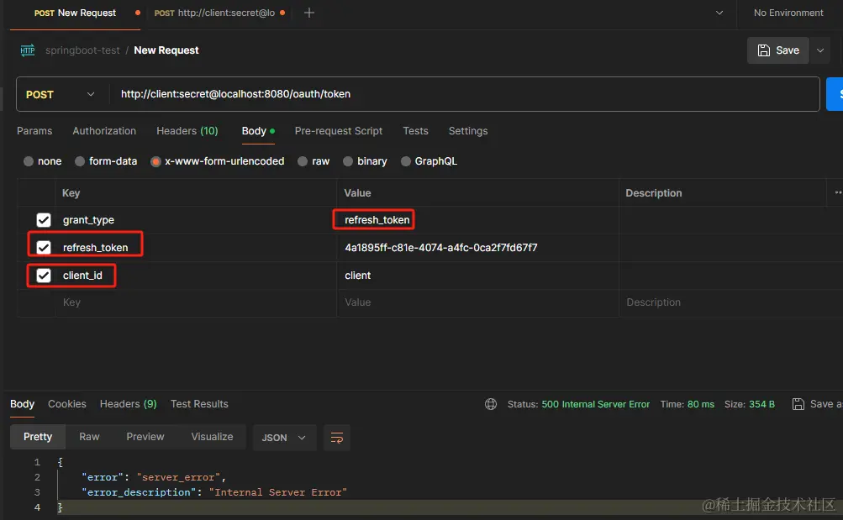This screenshot has width=843, height=520.
Task: Select the Preview response view
Action: point(145,437)
